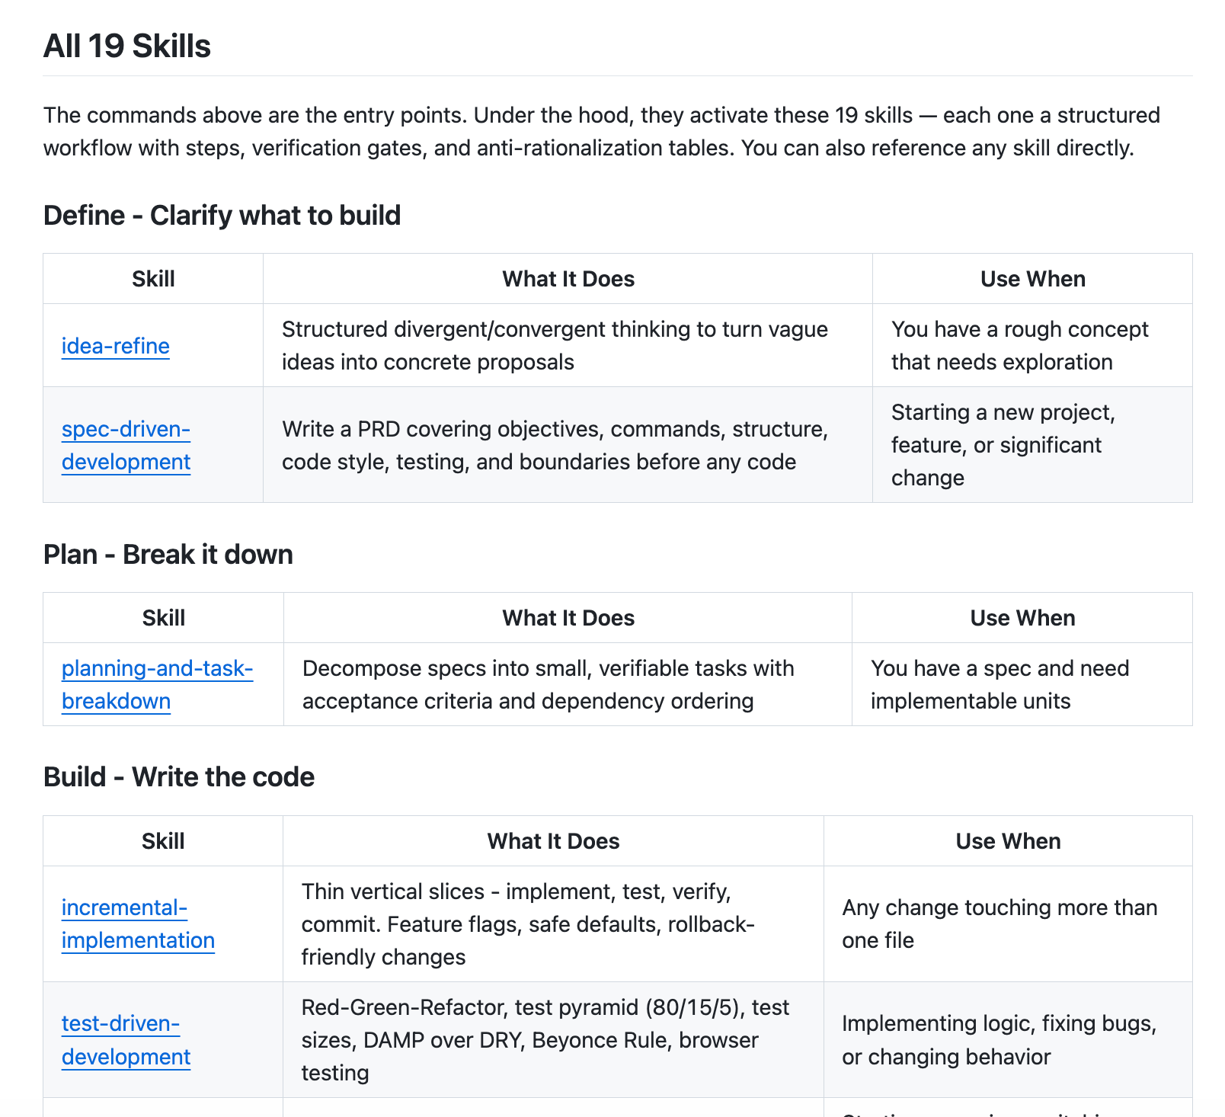Click the "Decompose specs into small" description cell
This screenshot has width=1225, height=1117.
[x=549, y=684]
